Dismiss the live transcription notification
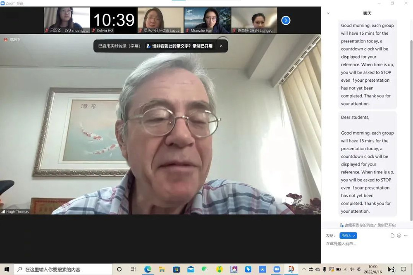This screenshot has height=275, width=413. pos(221,46)
